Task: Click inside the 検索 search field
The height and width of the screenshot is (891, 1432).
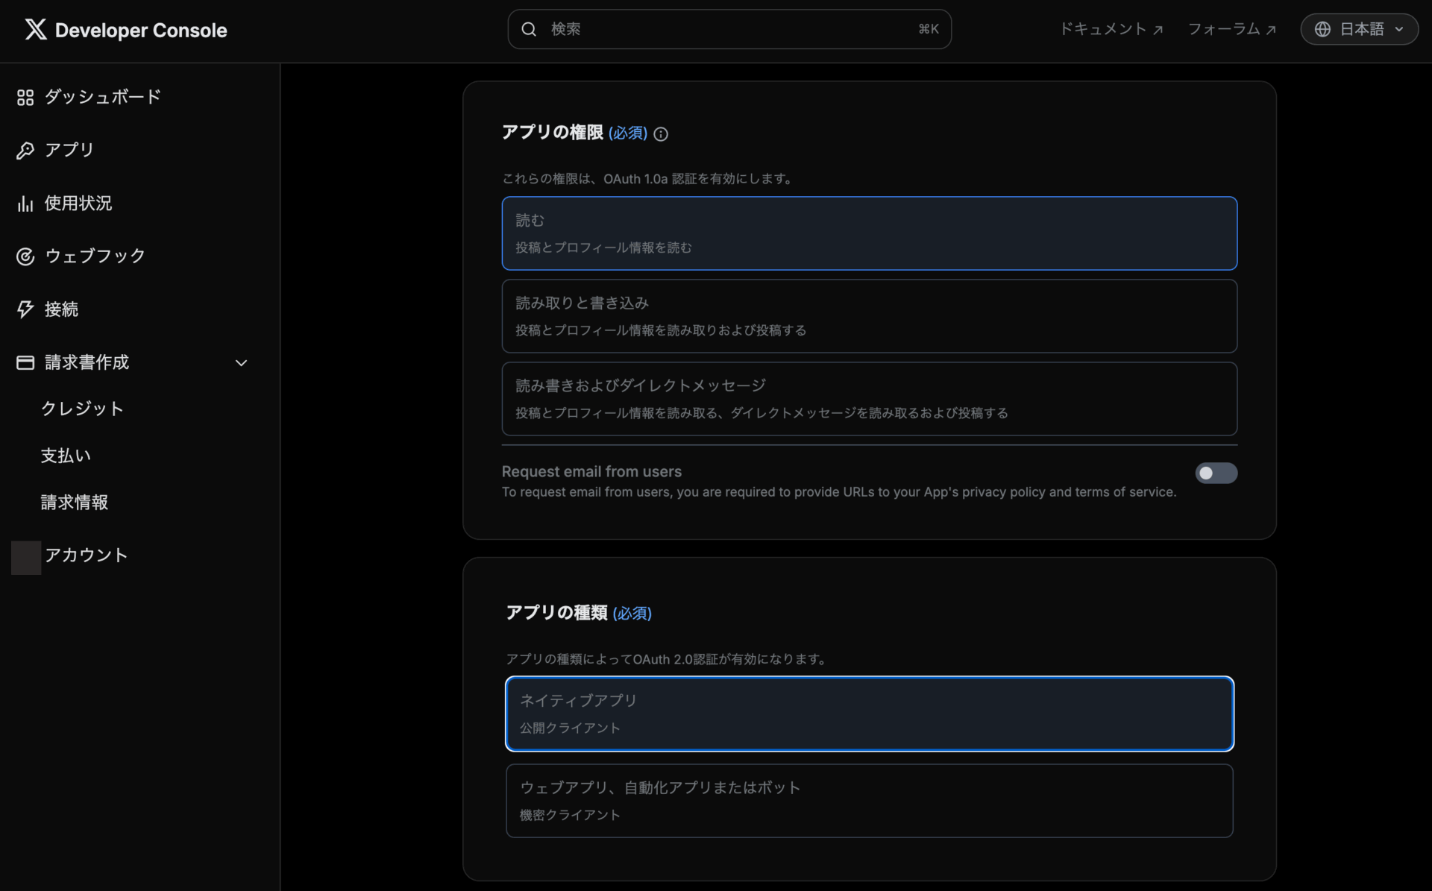Action: [x=709, y=29]
